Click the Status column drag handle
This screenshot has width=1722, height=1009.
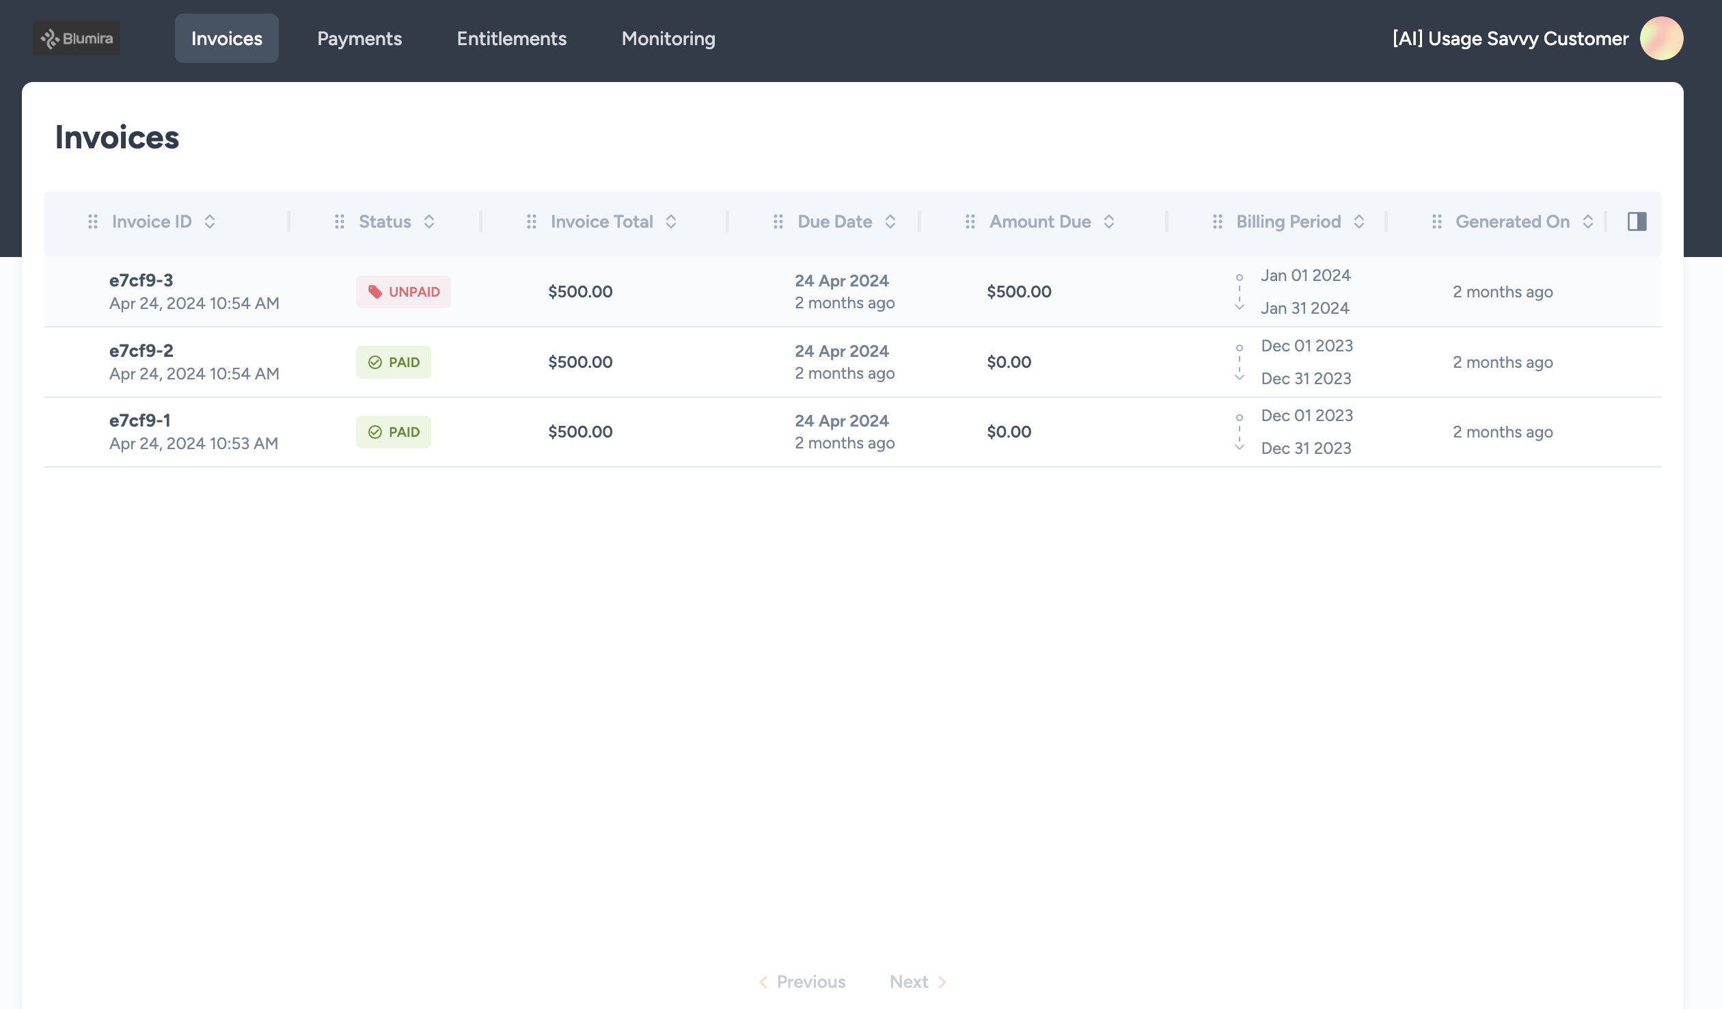tap(340, 221)
